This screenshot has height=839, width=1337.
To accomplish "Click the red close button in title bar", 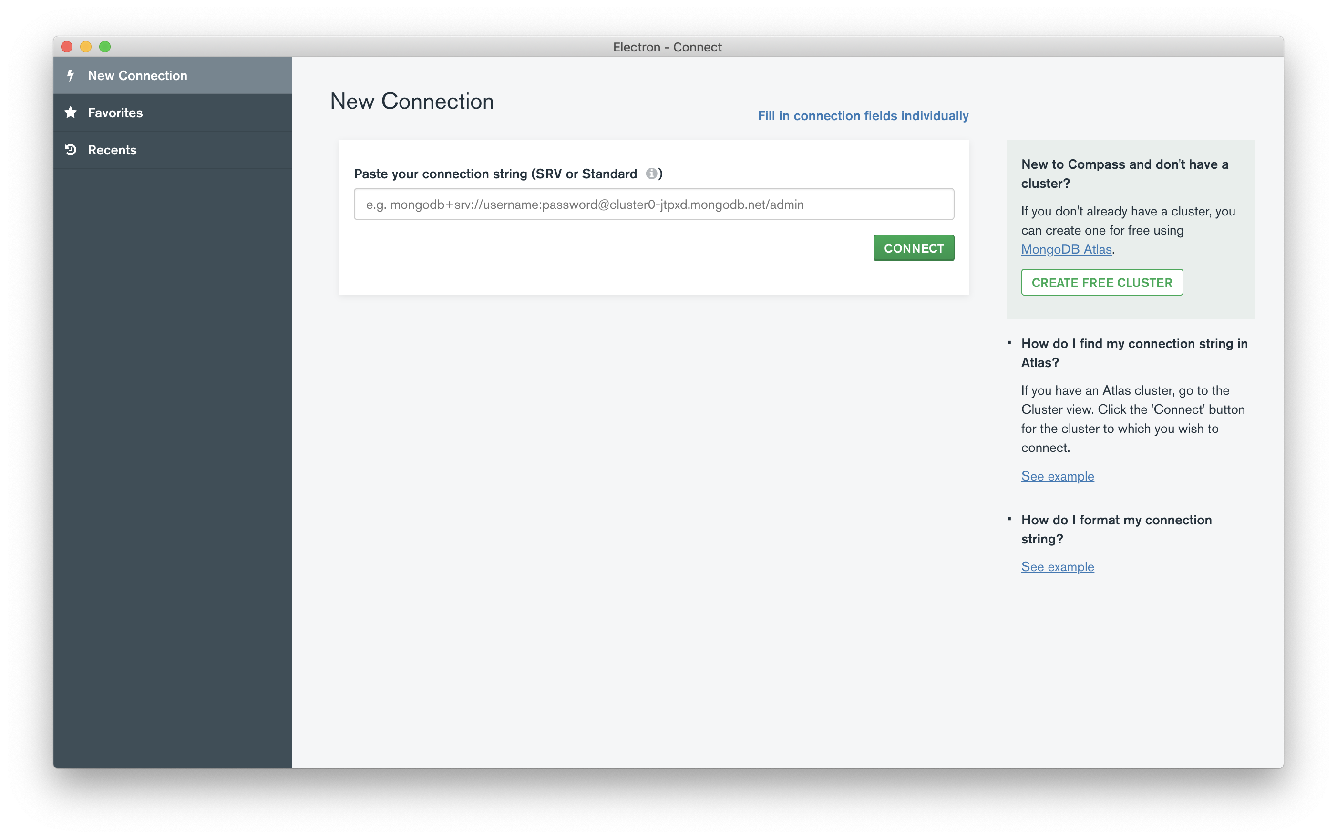I will click(x=67, y=46).
